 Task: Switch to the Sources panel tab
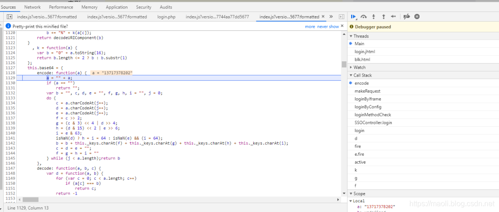pyautogui.click(x=8, y=7)
